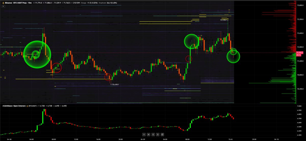Click the 6.90B level on Open Interest axis
Screen dimensions: 306x141
300,110
